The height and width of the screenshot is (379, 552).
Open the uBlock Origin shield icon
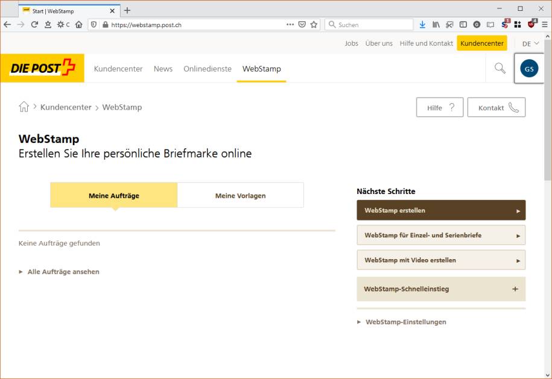point(531,24)
